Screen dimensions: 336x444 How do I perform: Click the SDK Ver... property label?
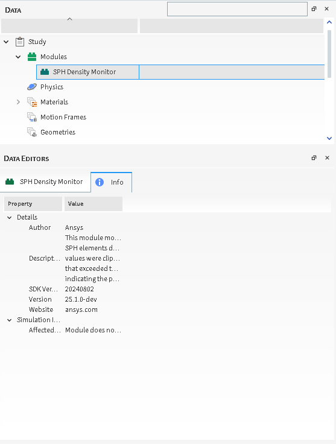pos(43,289)
